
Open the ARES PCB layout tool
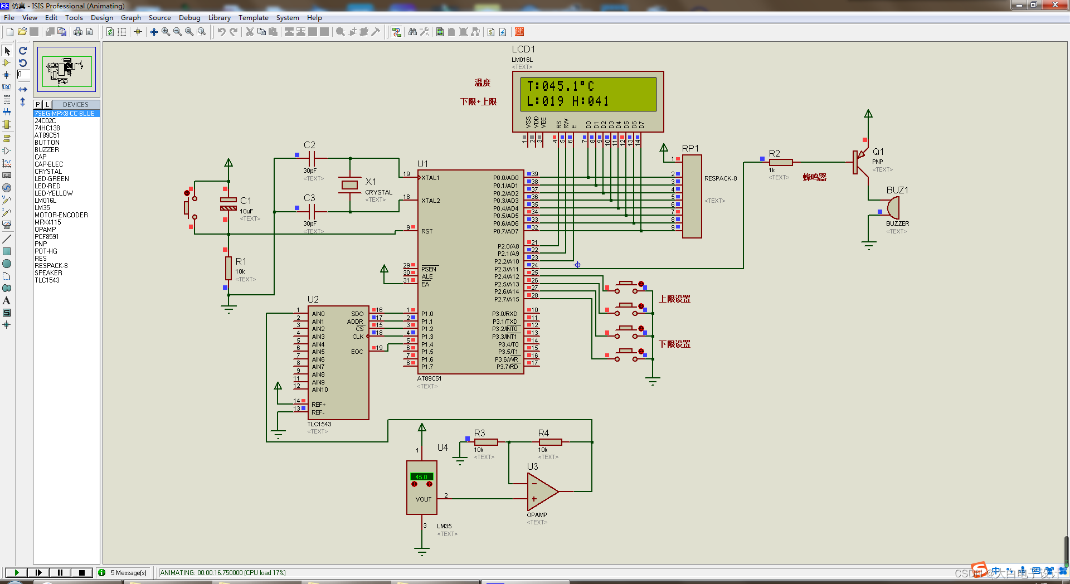click(519, 32)
